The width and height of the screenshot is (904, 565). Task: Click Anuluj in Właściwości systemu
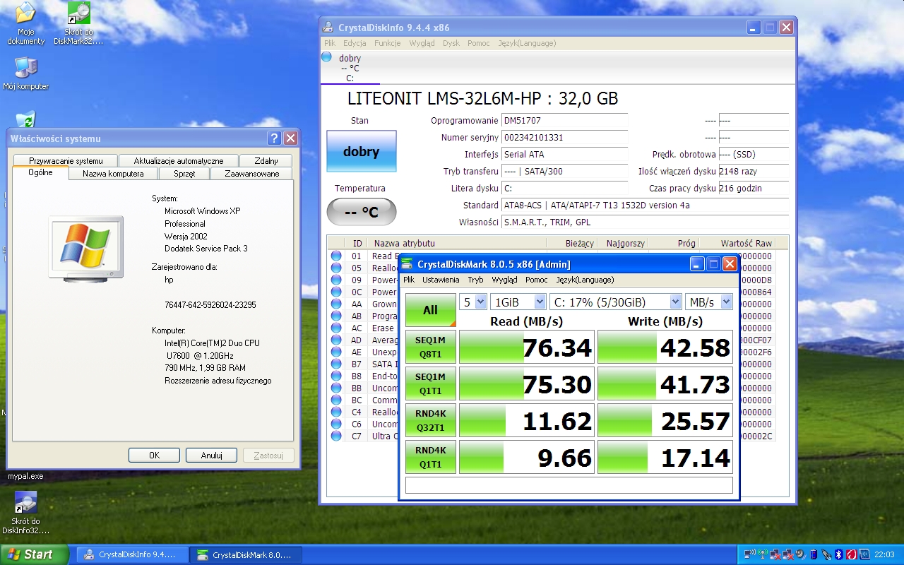(x=211, y=456)
